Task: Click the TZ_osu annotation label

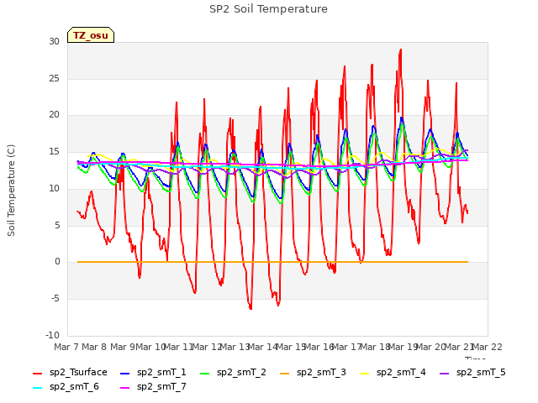Action: pyautogui.click(x=91, y=35)
